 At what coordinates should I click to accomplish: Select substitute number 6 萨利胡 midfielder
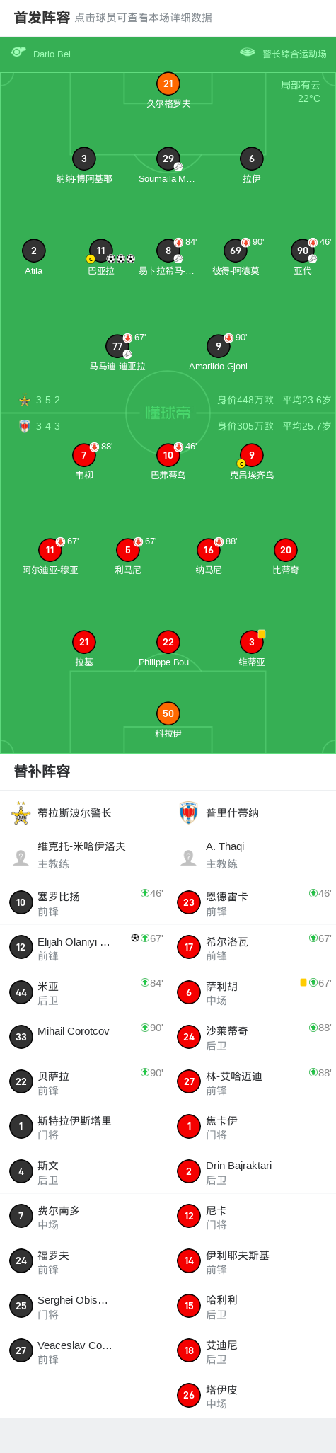coord(252,992)
